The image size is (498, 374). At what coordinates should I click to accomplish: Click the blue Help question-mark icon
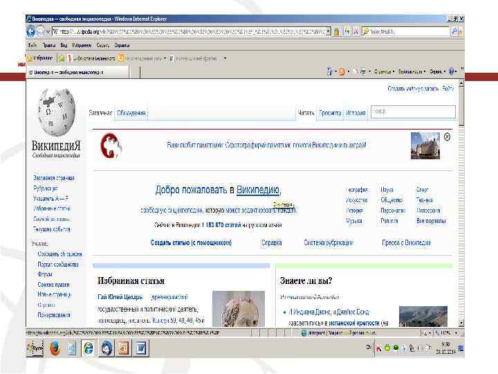pyautogui.click(x=451, y=72)
